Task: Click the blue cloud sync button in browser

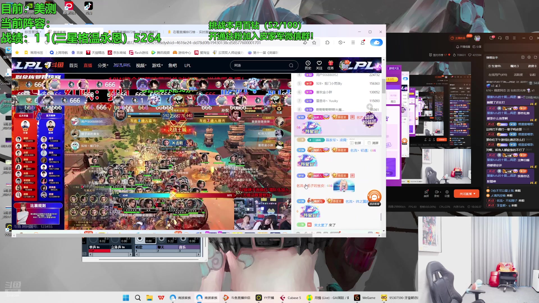Action: pyautogui.click(x=376, y=43)
